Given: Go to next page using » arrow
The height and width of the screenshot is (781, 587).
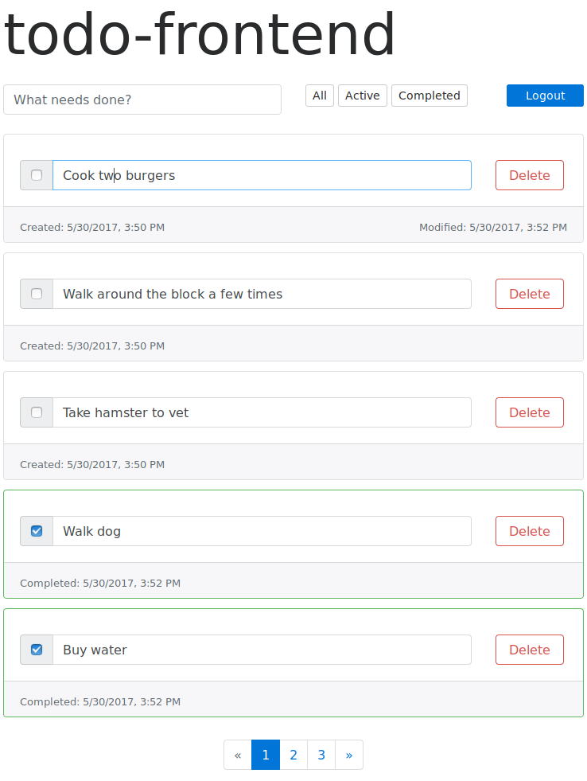Looking at the screenshot, I should pos(349,755).
